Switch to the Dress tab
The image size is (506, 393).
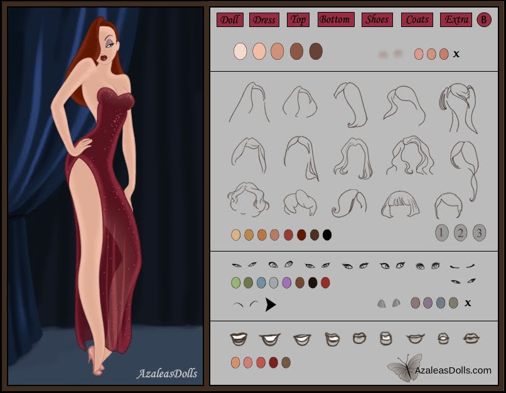click(x=264, y=19)
